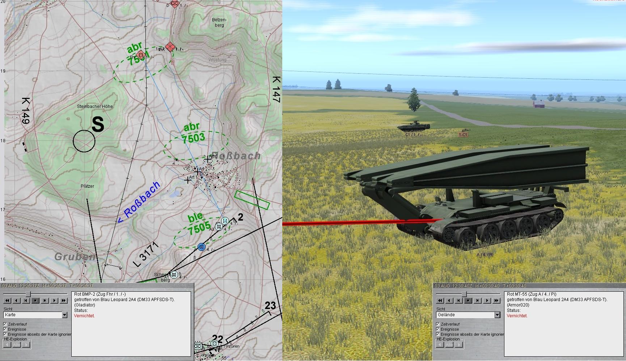Image resolution: width=626 pixels, height=361 pixels.
Task: Toggle 'Ereignisse abseits der Karte' in left panel
Action: click(x=5, y=334)
